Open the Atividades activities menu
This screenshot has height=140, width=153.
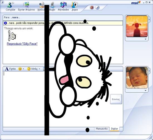click(63, 6)
